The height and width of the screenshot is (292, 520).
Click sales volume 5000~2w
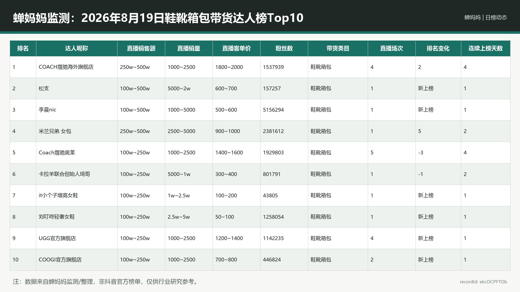pos(179,88)
